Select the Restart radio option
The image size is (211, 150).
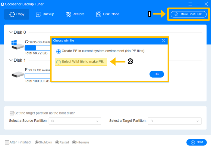[57, 142]
